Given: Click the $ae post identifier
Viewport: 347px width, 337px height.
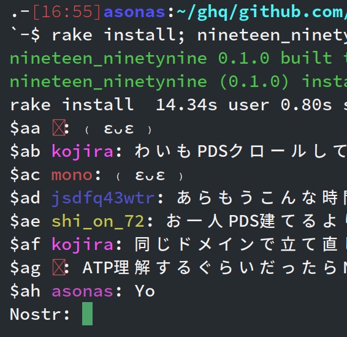Looking at the screenshot, I should tap(25, 221).
